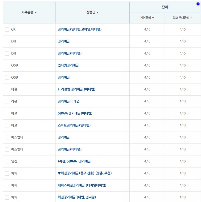Select the OSB 정기예금 row checkbox
This screenshot has width=201, height=202.
(x=7, y=77)
